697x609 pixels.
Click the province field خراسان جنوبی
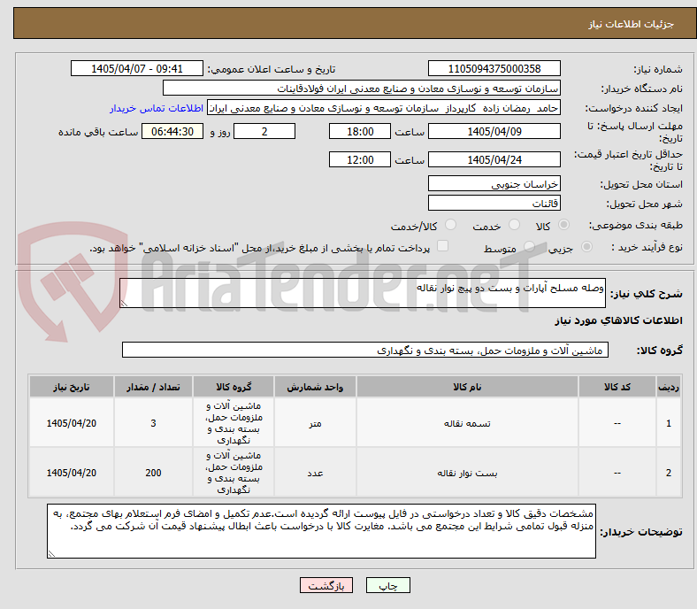(x=494, y=183)
